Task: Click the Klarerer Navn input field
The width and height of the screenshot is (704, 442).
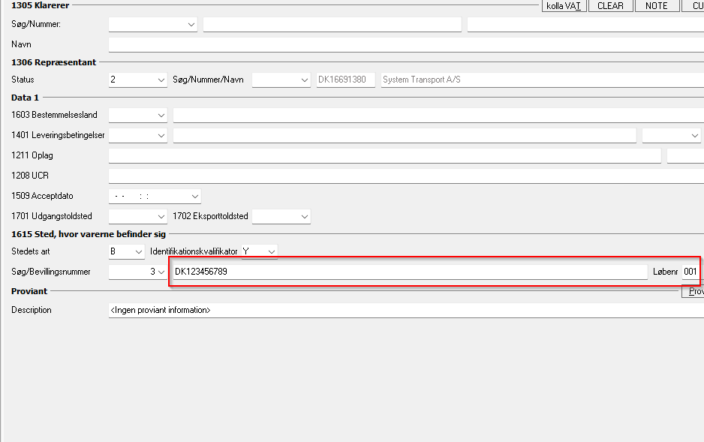Action: click(x=405, y=45)
